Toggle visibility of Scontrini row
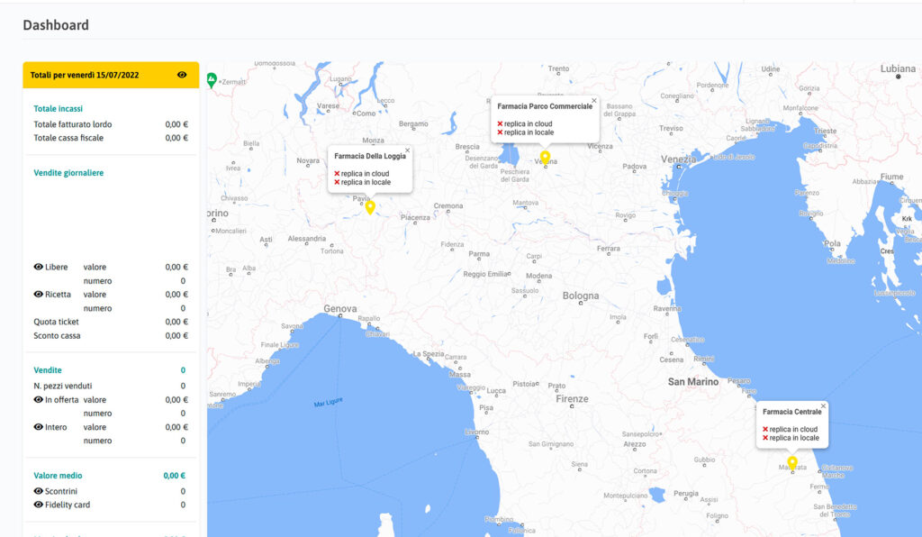The image size is (922, 537). [39, 491]
